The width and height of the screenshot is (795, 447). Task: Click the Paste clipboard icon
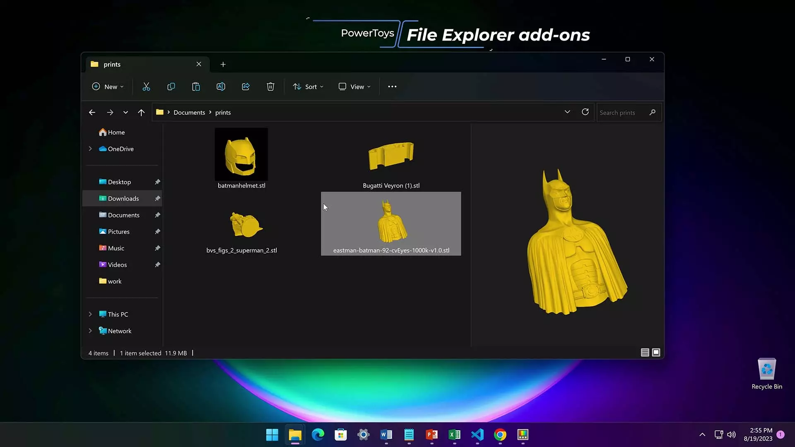click(x=196, y=87)
